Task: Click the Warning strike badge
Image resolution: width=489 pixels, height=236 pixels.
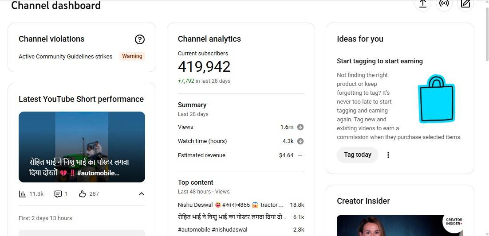Action: pos(132,56)
